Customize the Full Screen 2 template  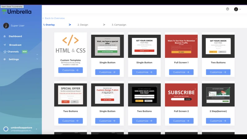(181, 121)
